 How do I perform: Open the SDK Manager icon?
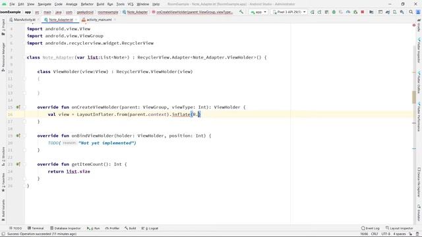[x=402, y=12]
